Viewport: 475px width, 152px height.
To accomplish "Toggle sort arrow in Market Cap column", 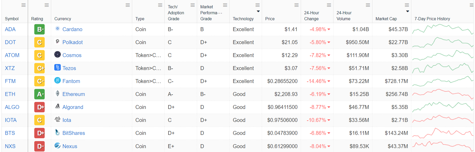I will 407,11.
